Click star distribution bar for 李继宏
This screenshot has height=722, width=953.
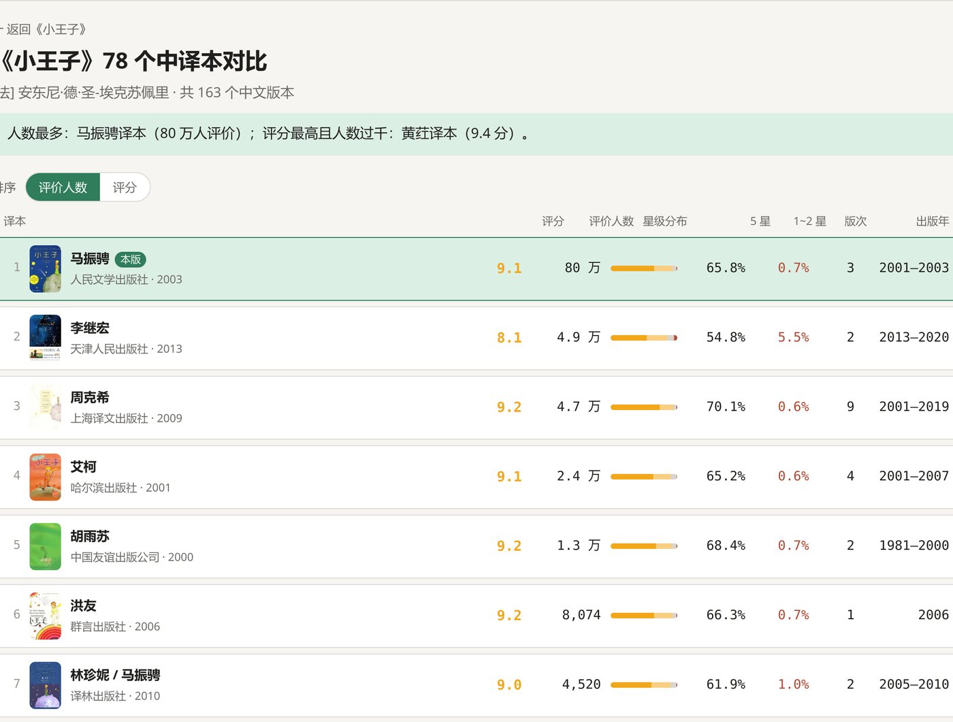click(x=644, y=338)
